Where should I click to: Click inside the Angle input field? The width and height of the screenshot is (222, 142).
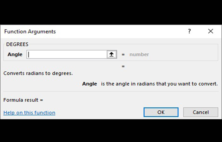click(x=67, y=54)
